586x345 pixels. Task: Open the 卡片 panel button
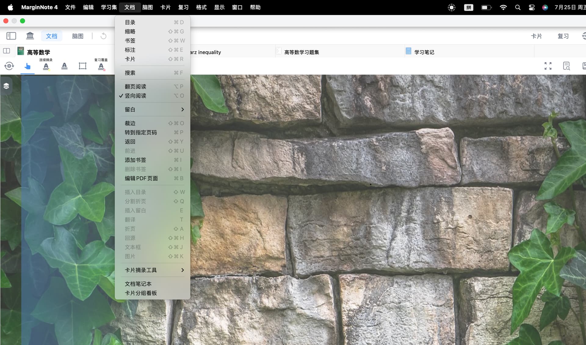(536, 36)
